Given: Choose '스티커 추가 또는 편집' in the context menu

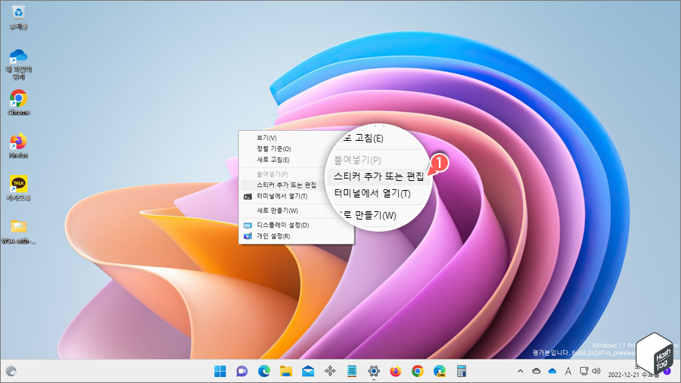Looking at the screenshot, I should pos(296,185).
